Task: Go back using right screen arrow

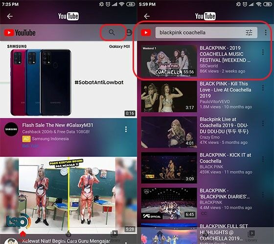Action: coord(147,16)
